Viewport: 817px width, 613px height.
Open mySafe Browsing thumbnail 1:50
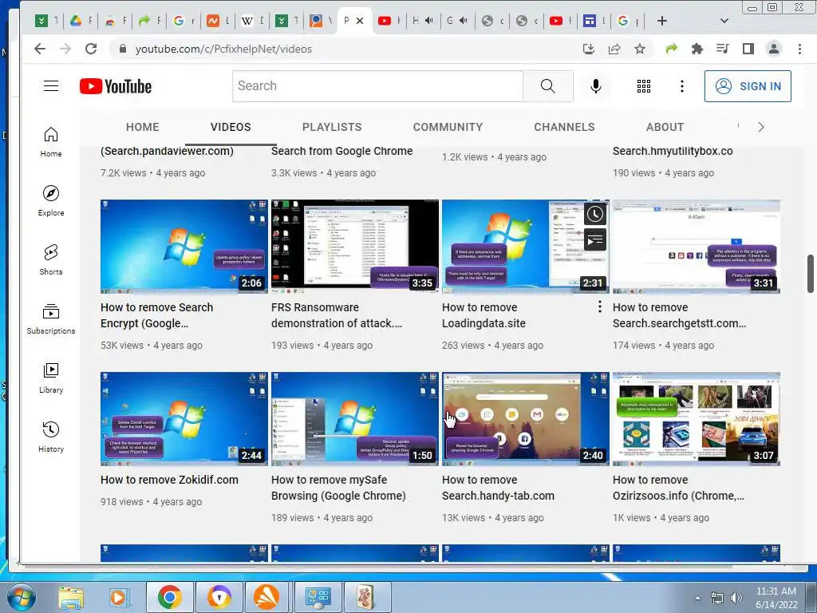click(x=355, y=419)
